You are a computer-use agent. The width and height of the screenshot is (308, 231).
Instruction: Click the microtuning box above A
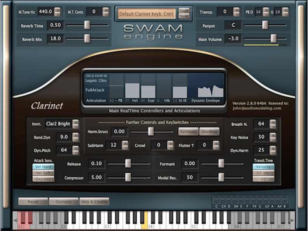272,199
